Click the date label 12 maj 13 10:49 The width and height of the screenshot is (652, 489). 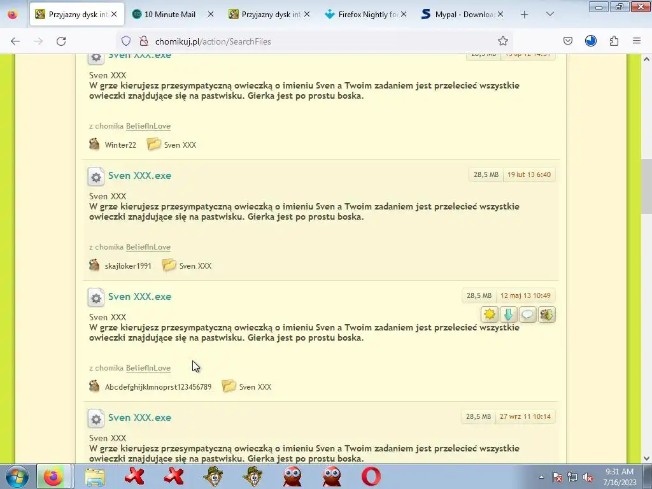[525, 295]
